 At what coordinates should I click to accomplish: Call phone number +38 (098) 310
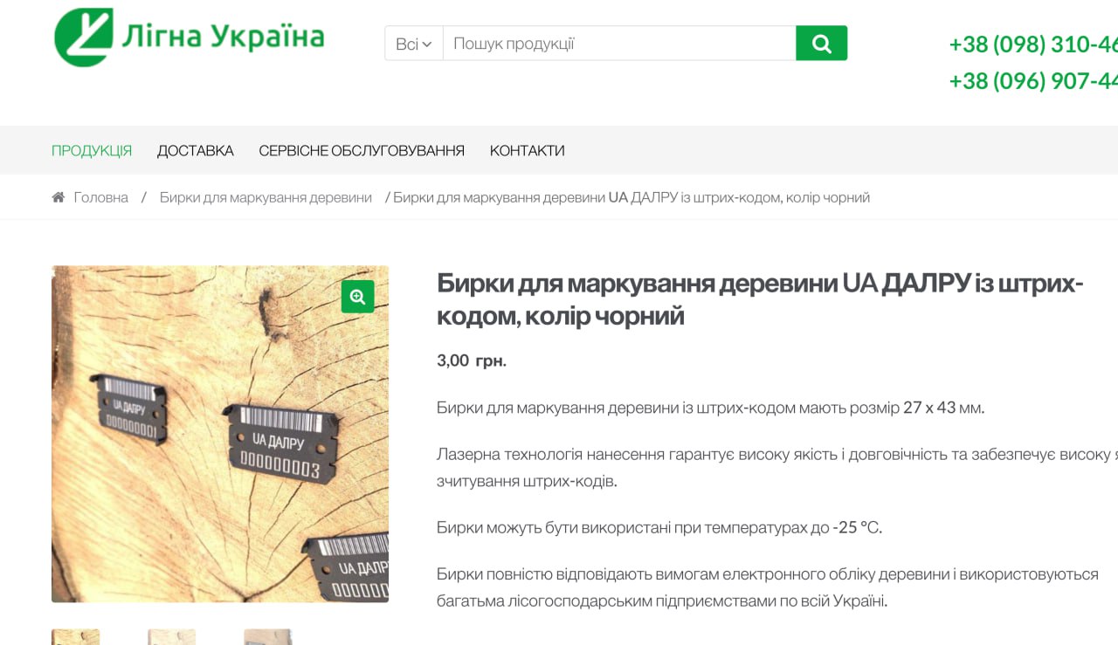pyautogui.click(x=1033, y=45)
